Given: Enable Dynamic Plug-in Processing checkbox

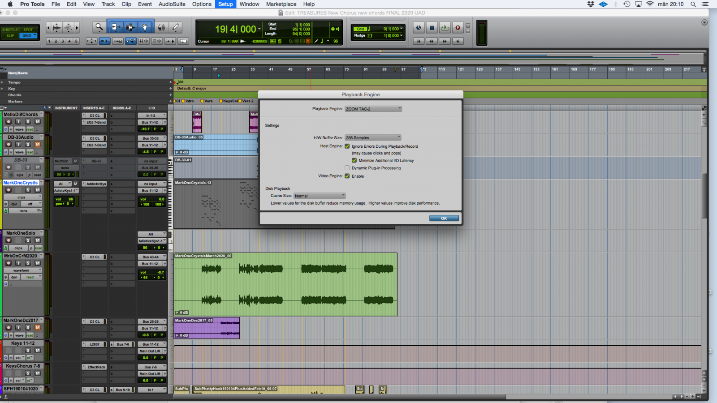Looking at the screenshot, I should coord(347,168).
